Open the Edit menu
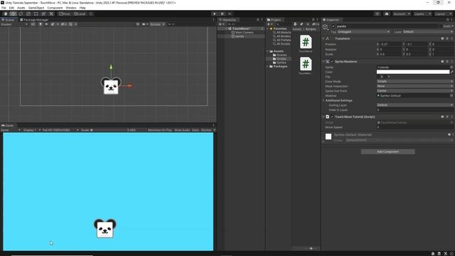 (x=11, y=8)
